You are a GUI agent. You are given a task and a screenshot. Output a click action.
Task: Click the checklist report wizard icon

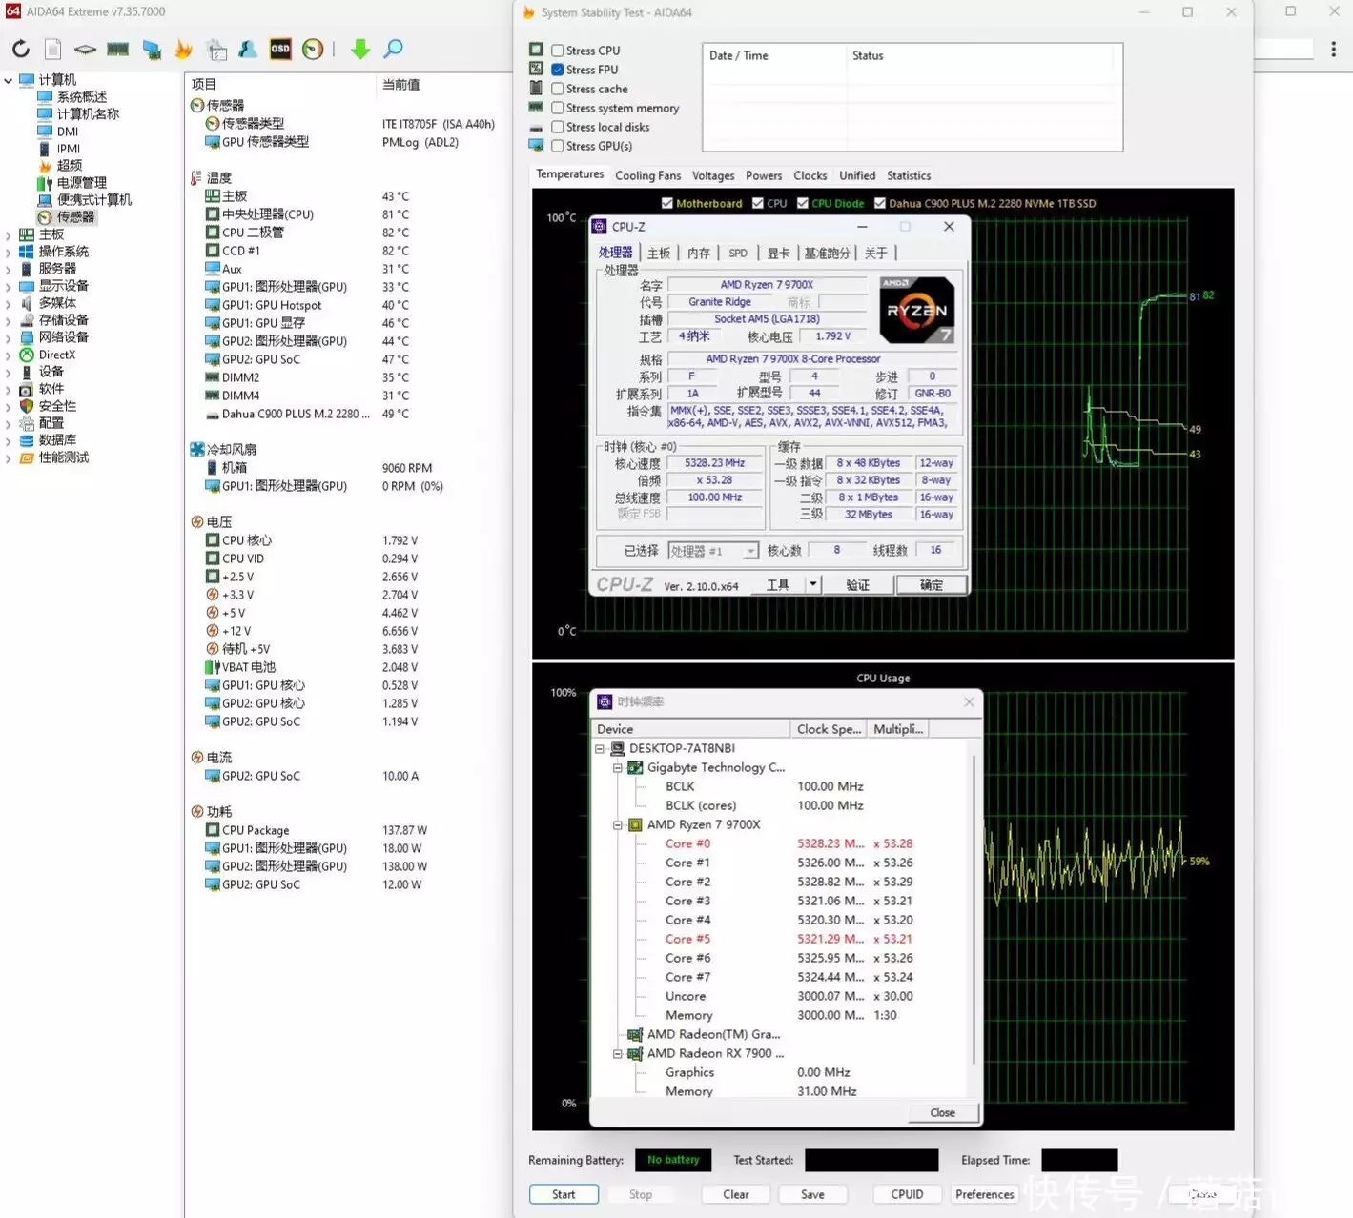tap(216, 49)
